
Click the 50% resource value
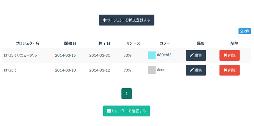pos(127,55)
